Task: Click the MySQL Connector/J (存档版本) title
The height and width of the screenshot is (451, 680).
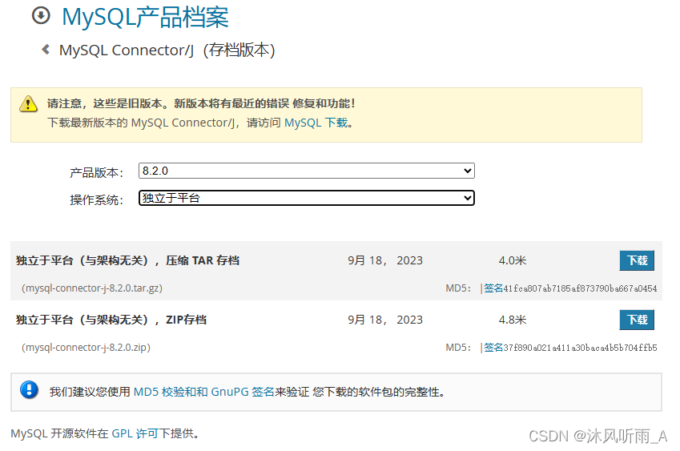Action: [167, 50]
